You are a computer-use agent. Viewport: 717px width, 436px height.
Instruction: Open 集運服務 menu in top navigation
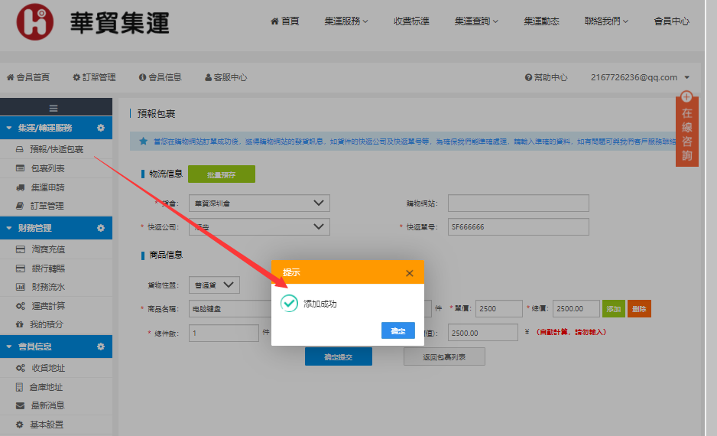pyautogui.click(x=346, y=21)
